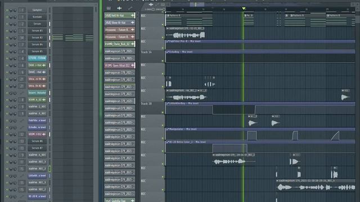This screenshot has height=202, width=360.
Task: Open the RC-20 Retro Color clip menu
Action: point(168,142)
